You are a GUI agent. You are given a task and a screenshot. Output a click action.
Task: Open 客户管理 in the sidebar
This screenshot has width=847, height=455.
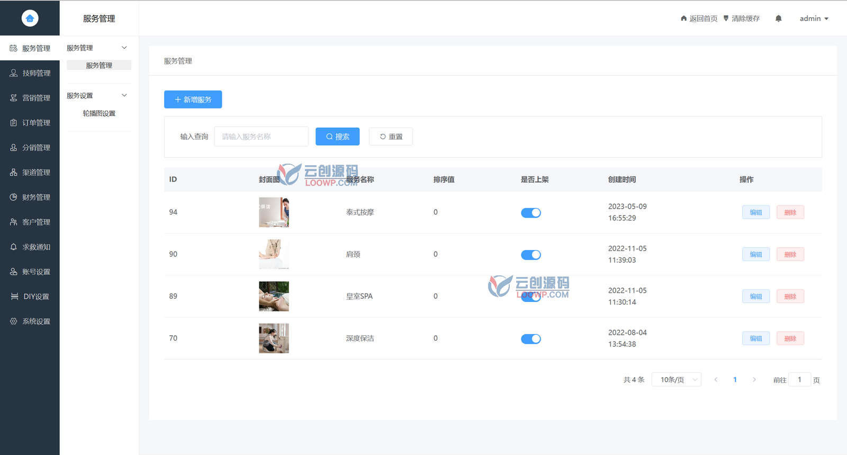point(30,222)
